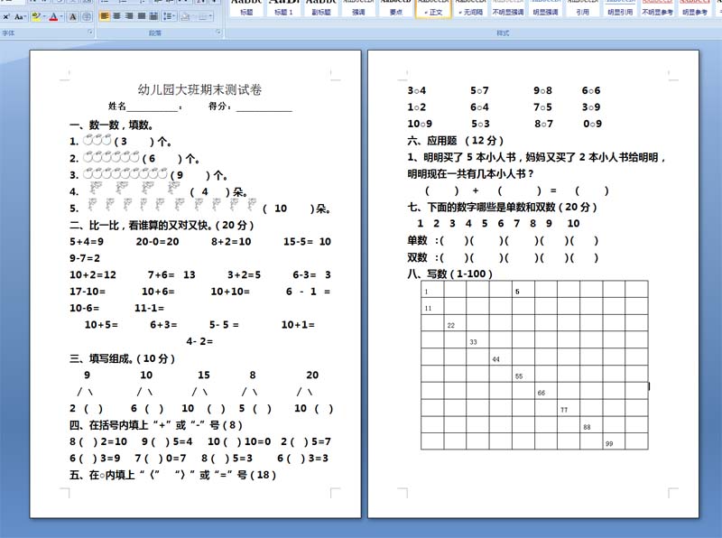The width and height of the screenshot is (722, 538).
Task: Toggle superscript formatting
Action: click(x=5, y=17)
